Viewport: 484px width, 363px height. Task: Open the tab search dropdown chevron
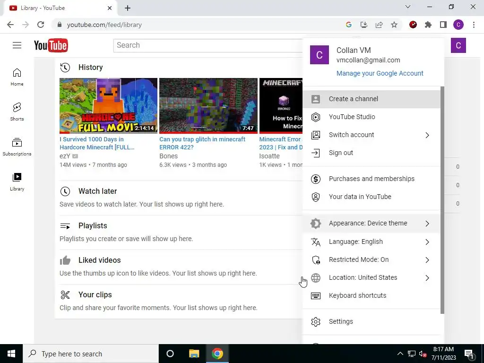pyautogui.click(x=408, y=7)
